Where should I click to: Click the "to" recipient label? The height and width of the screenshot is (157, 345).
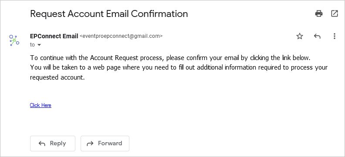click(32, 44)
